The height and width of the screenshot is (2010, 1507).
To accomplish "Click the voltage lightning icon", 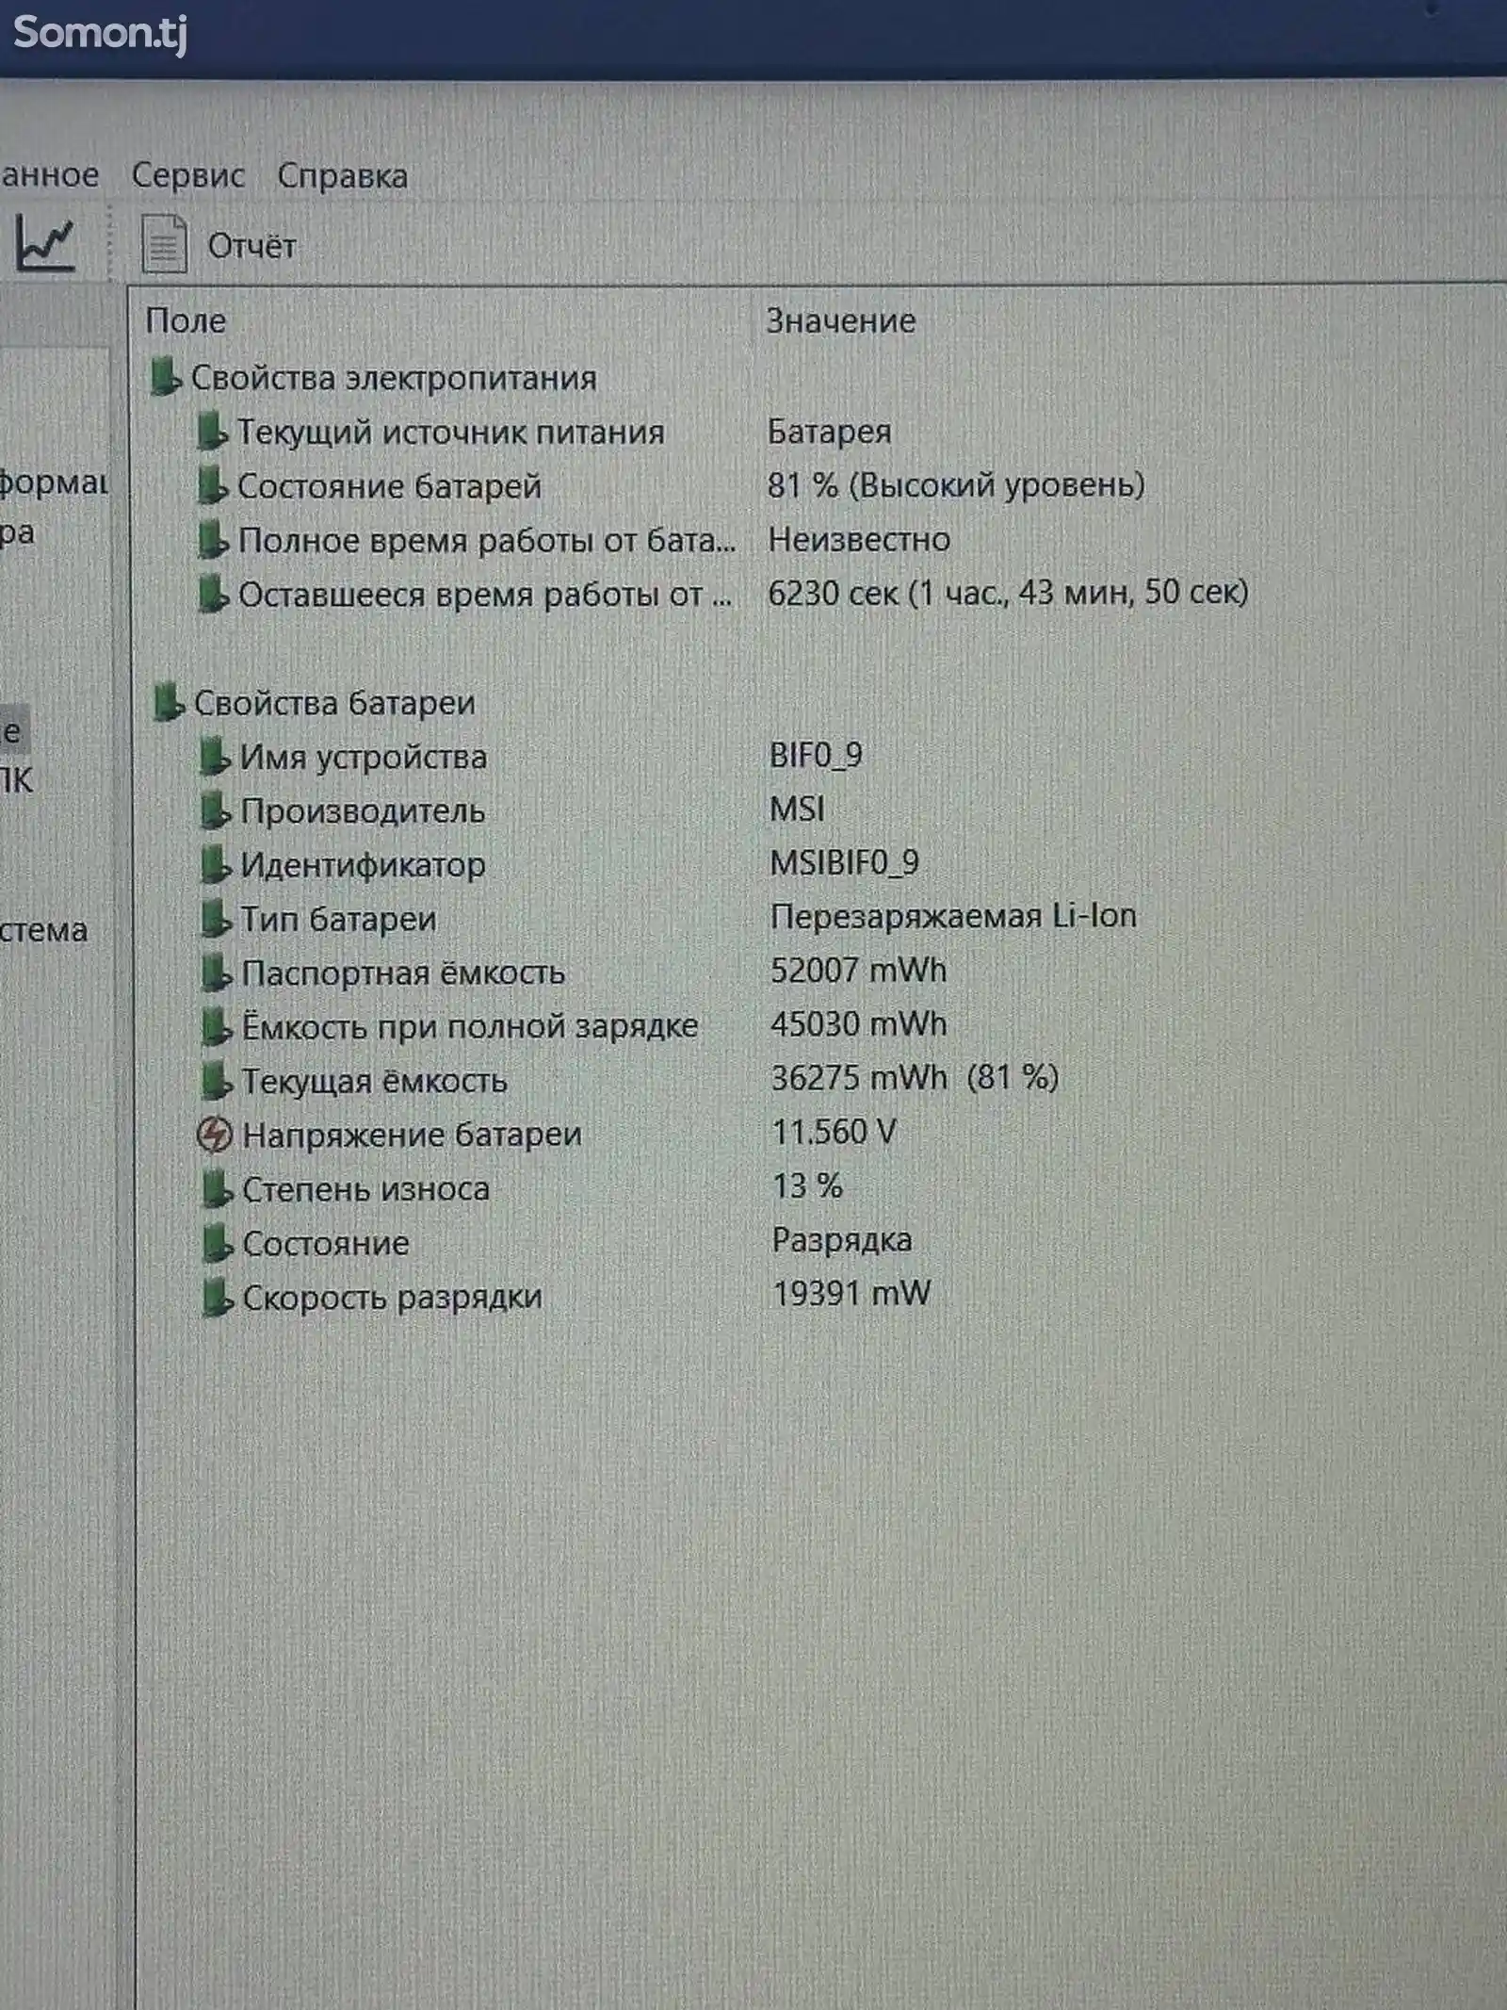I will pos(215,1135).
